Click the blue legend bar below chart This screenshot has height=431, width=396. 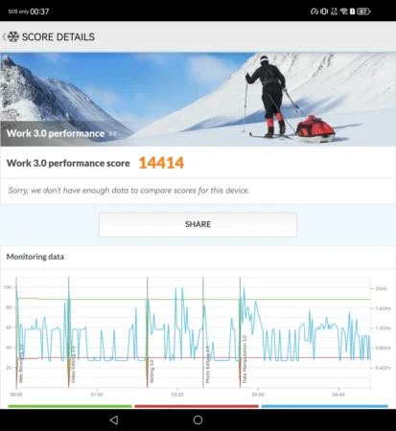tap(324, 406)
